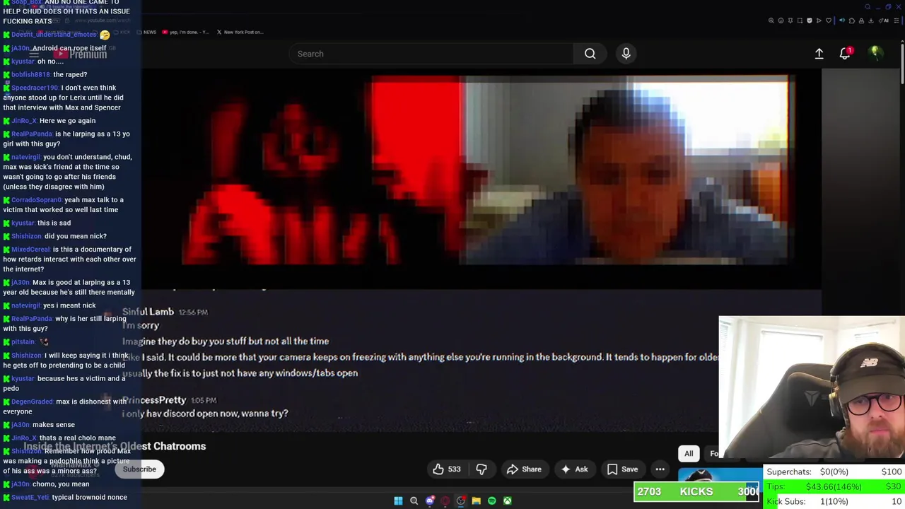Save video to a playlist
This screenshot has width=905, height=509.
622,469
